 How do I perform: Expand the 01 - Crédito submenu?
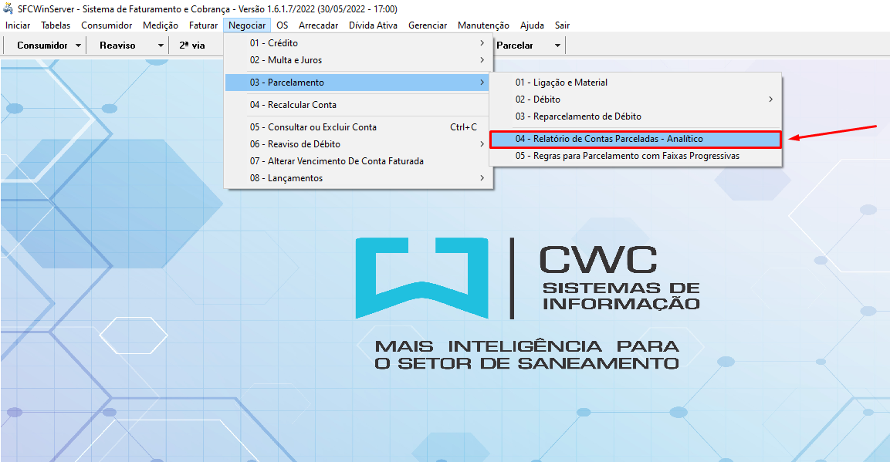[273, 43]
